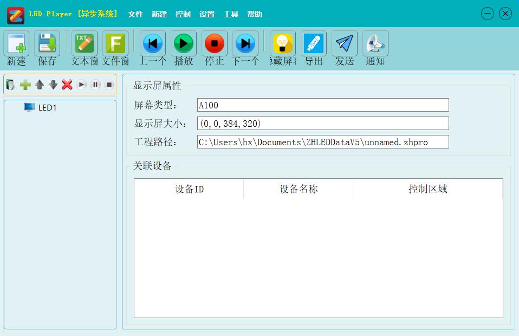Move item down with the gray down arrow
This screenshot has width=519, height=336.
(54, 85)
